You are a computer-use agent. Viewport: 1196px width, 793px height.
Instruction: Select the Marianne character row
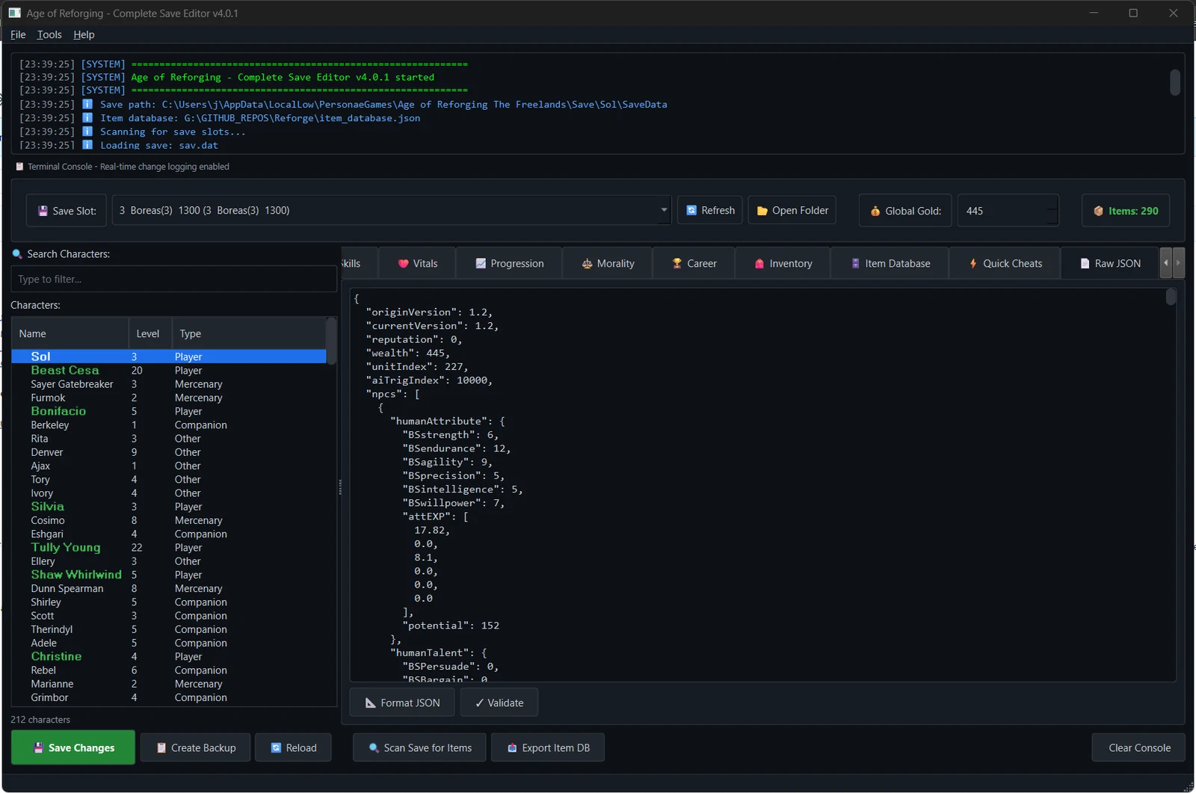click(x=169, y=684)
